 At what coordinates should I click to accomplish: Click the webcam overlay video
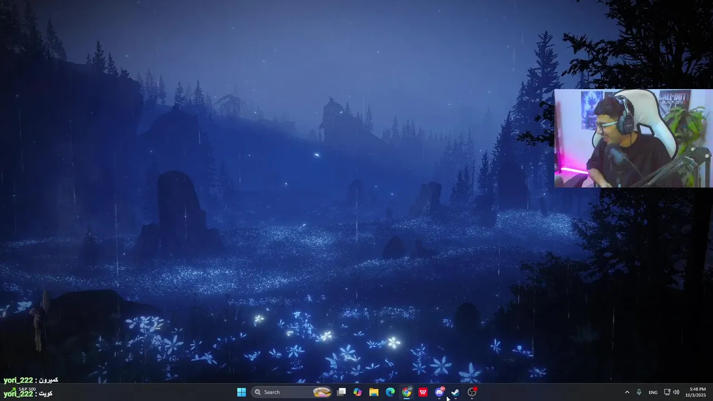pyautogui.click(x=633, y=138)
